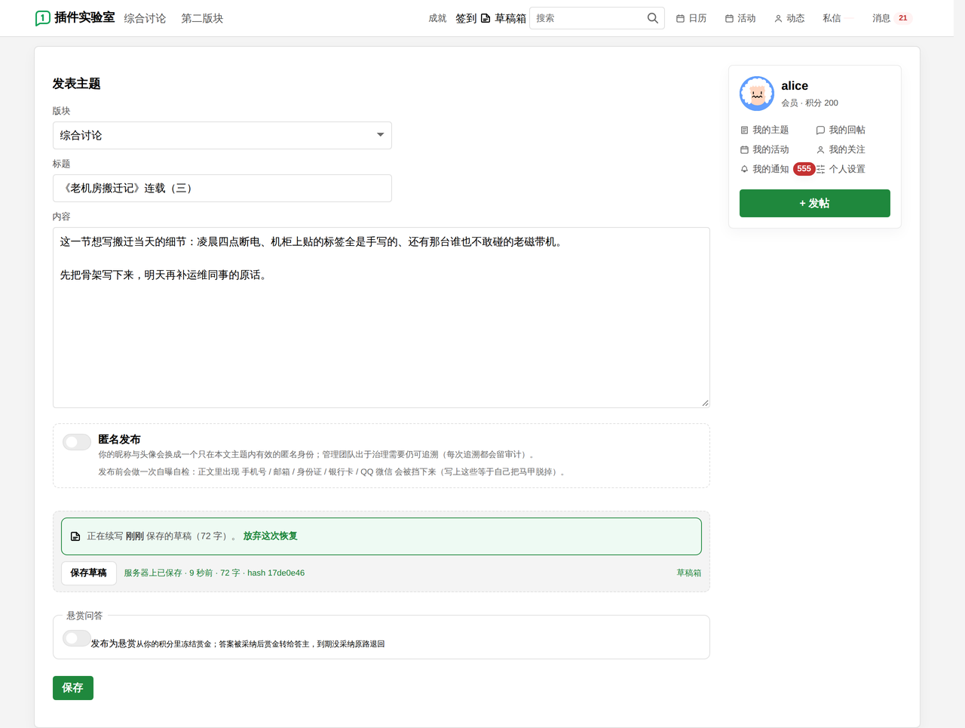Click into the 内容 text area
The height and width of the screenshot is (728, 965).
click(x=381, y=318)
